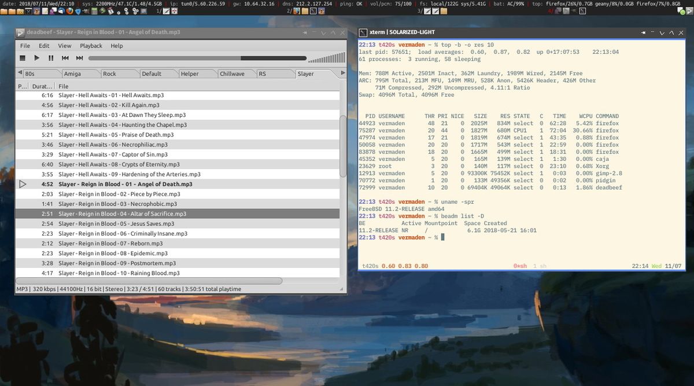Pin the deadbeef window with sticky button
Image resolution: width=694 pixels, height=386 pixels.
(x=305, y=33)
